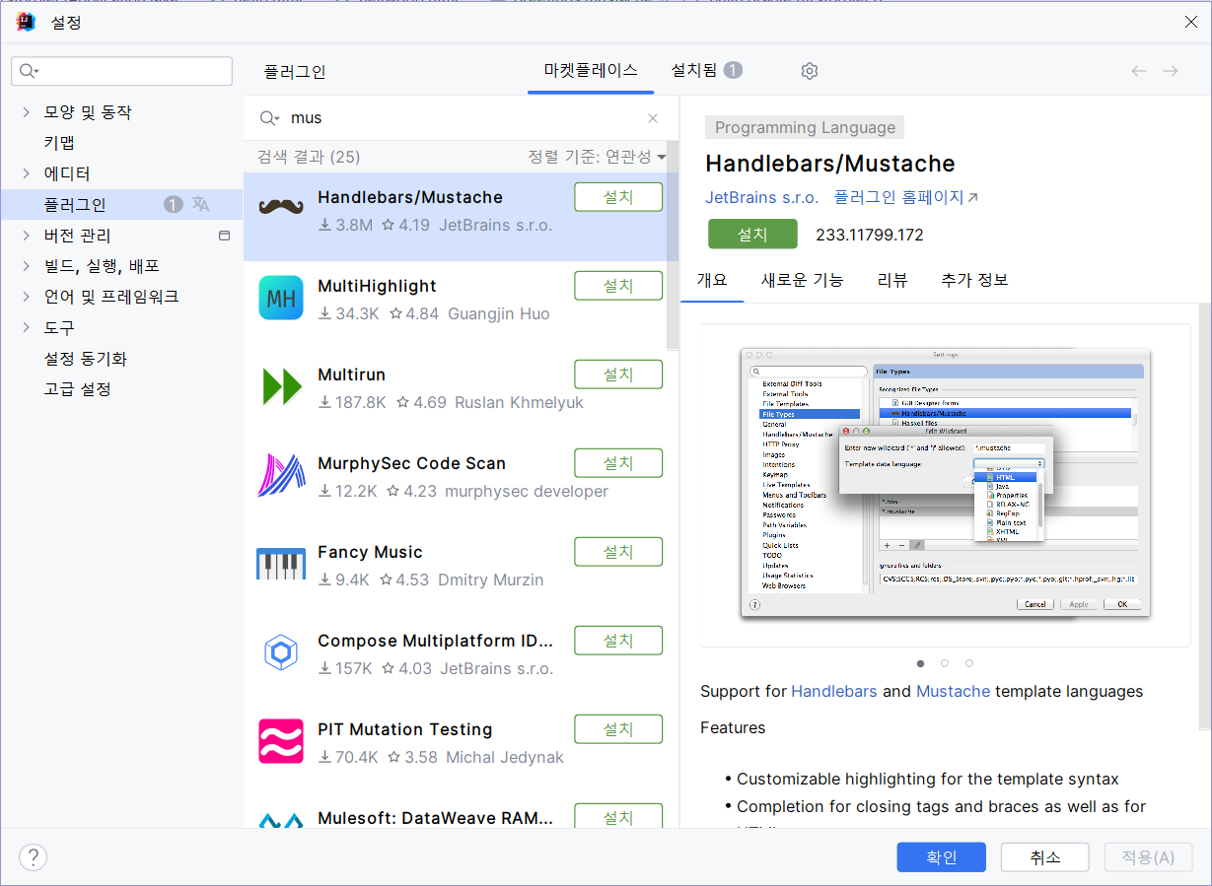Click the MultiHighlight MH icon

click(x=281, y=298)
